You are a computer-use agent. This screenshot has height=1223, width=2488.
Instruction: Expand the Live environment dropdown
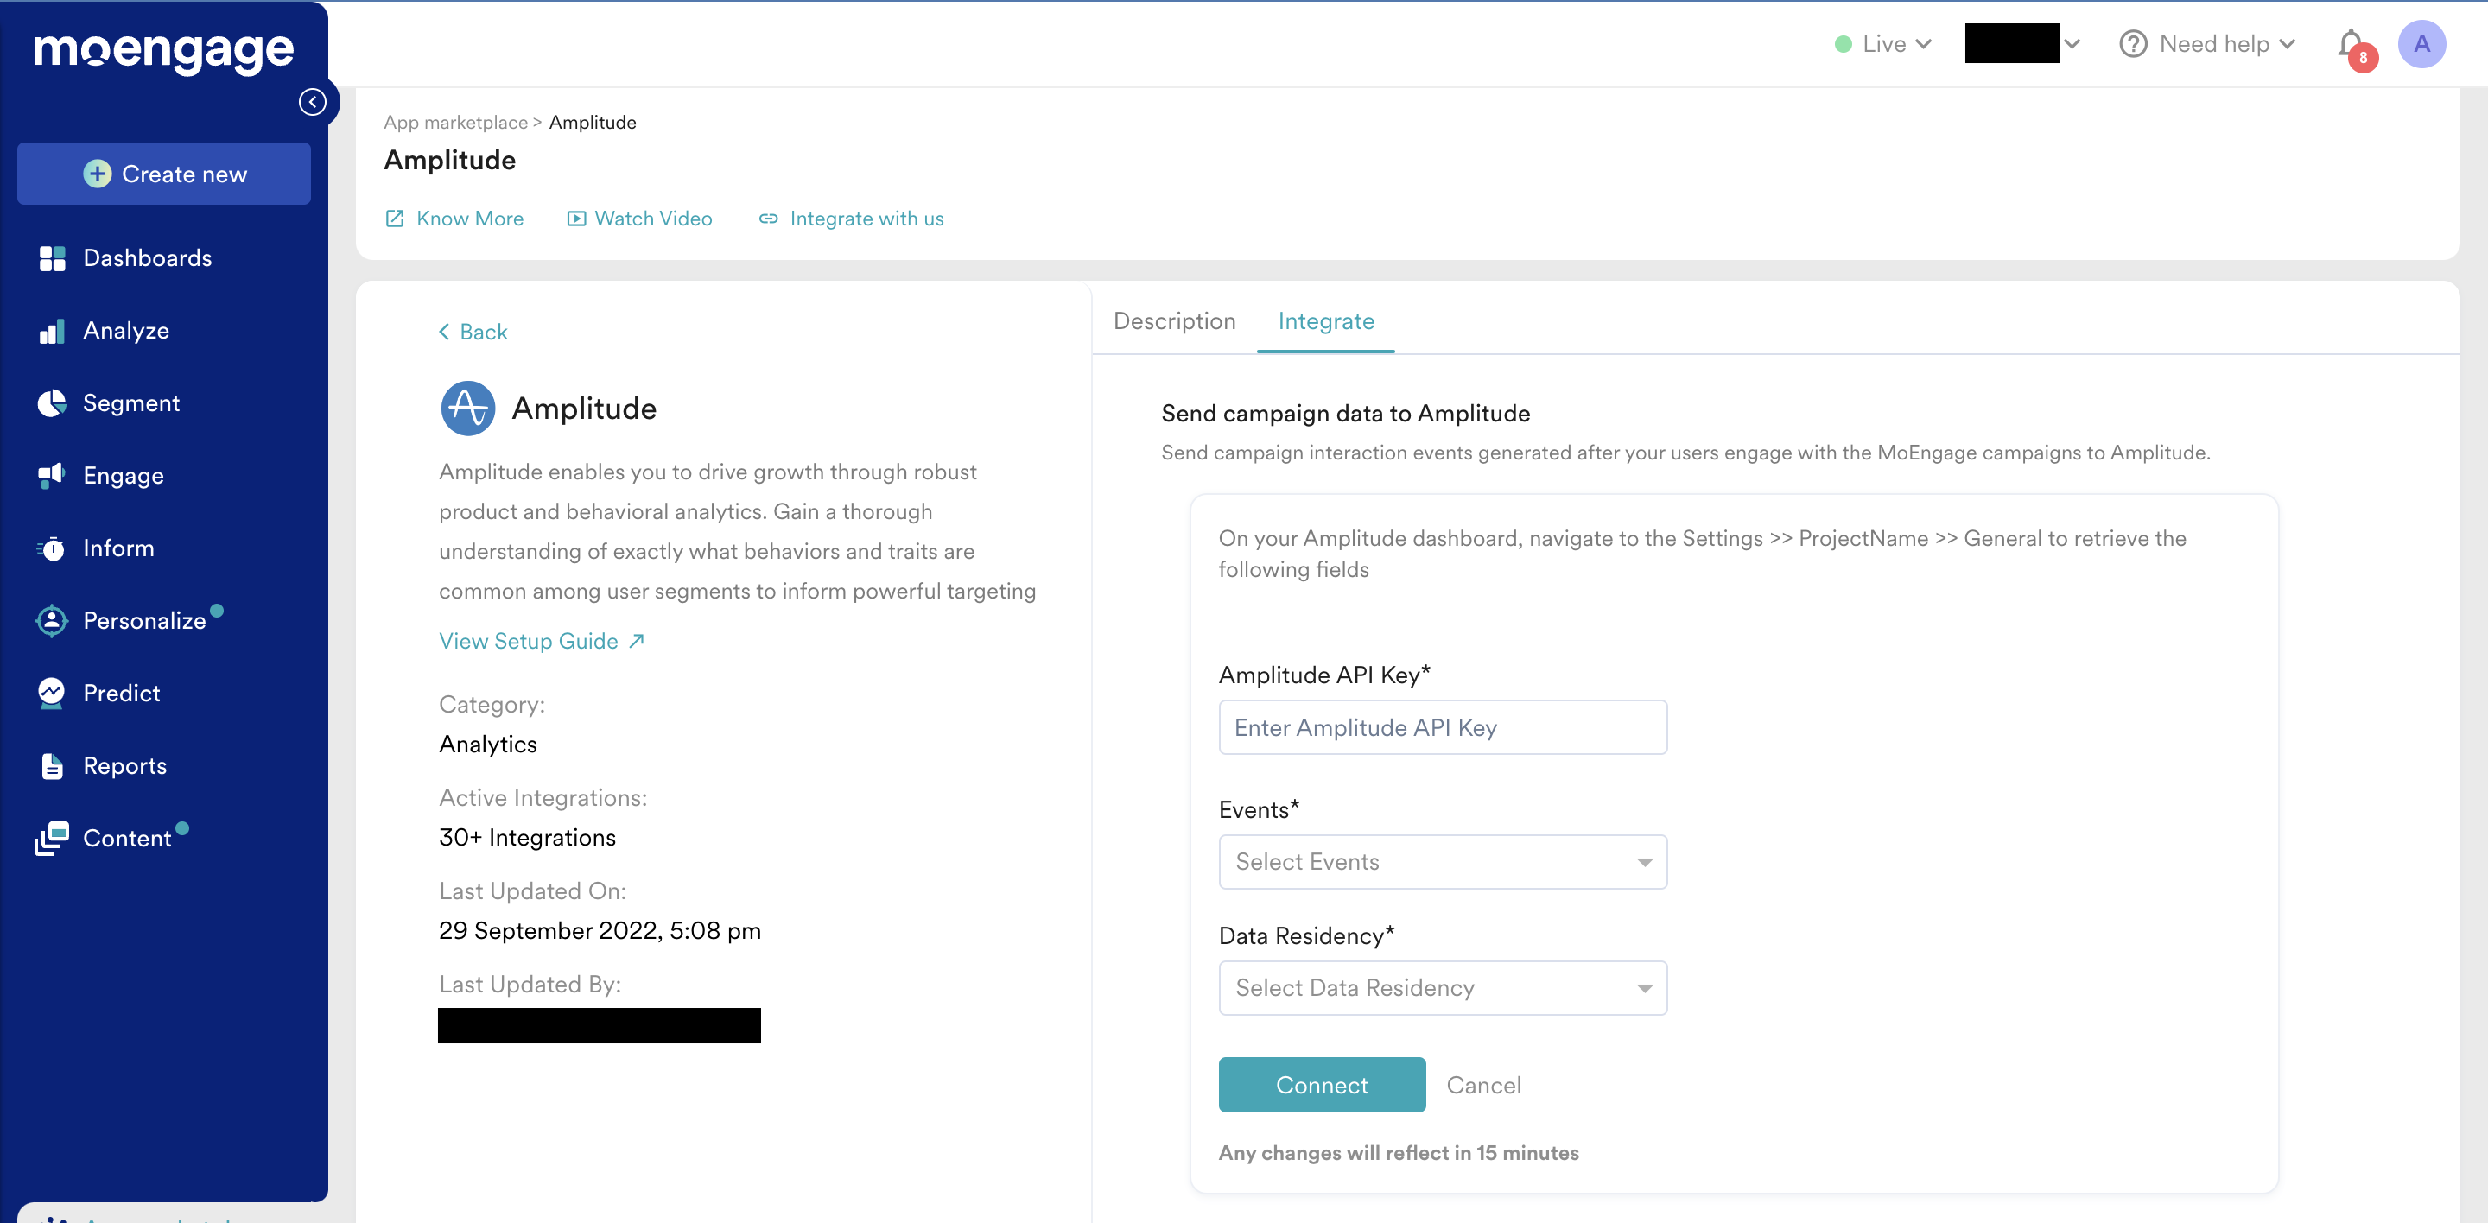(1882, 44)
